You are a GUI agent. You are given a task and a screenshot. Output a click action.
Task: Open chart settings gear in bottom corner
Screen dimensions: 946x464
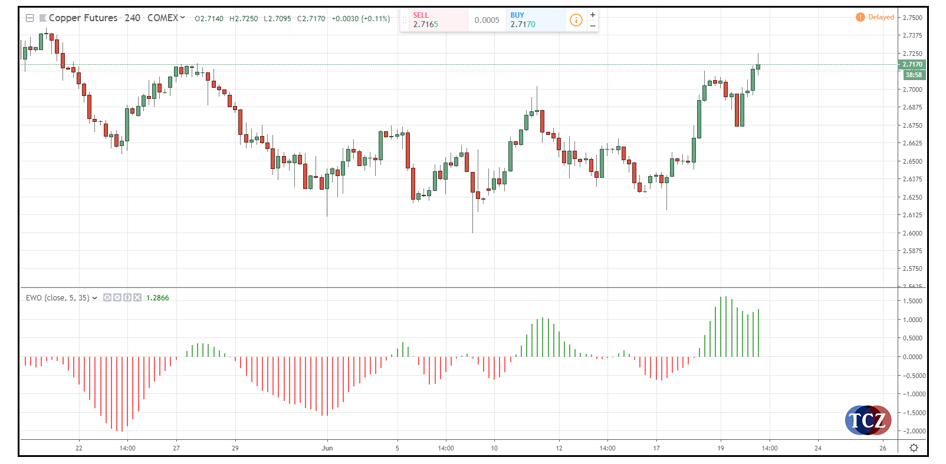click(x=914, y=448)
